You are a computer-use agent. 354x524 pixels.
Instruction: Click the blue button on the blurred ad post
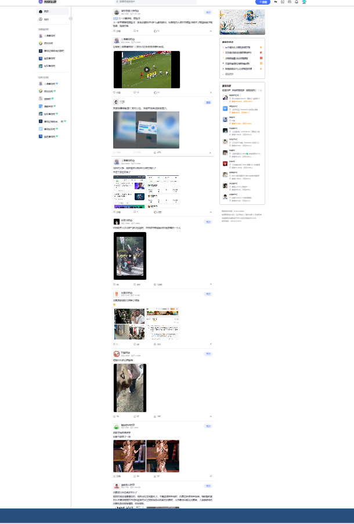208,103
